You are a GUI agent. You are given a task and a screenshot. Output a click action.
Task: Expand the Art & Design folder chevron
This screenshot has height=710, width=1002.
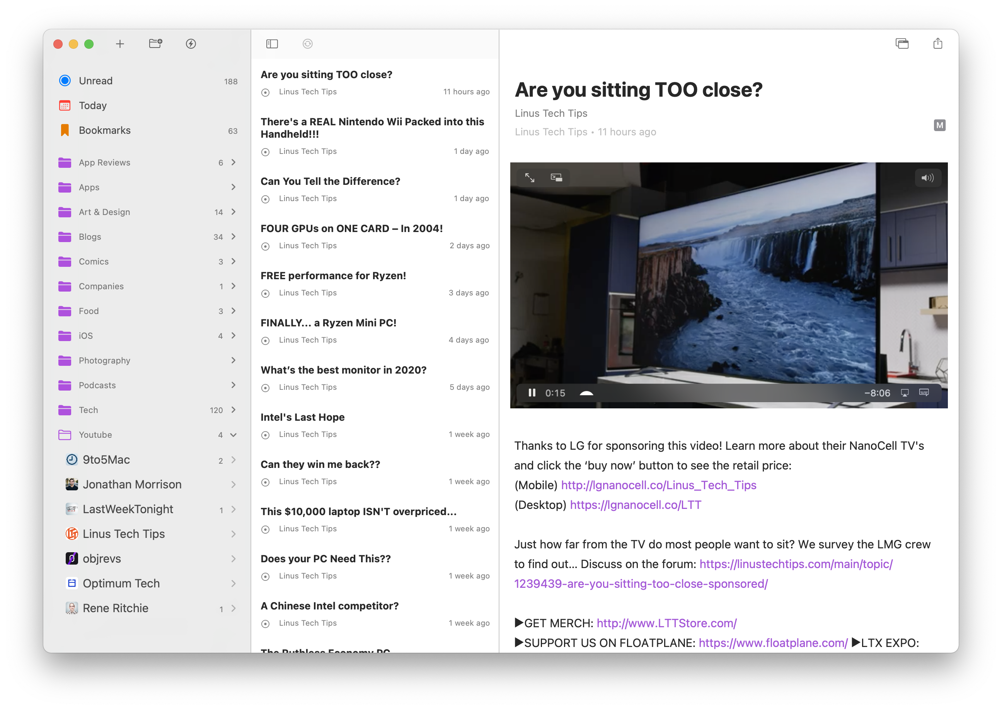point(233,212)
